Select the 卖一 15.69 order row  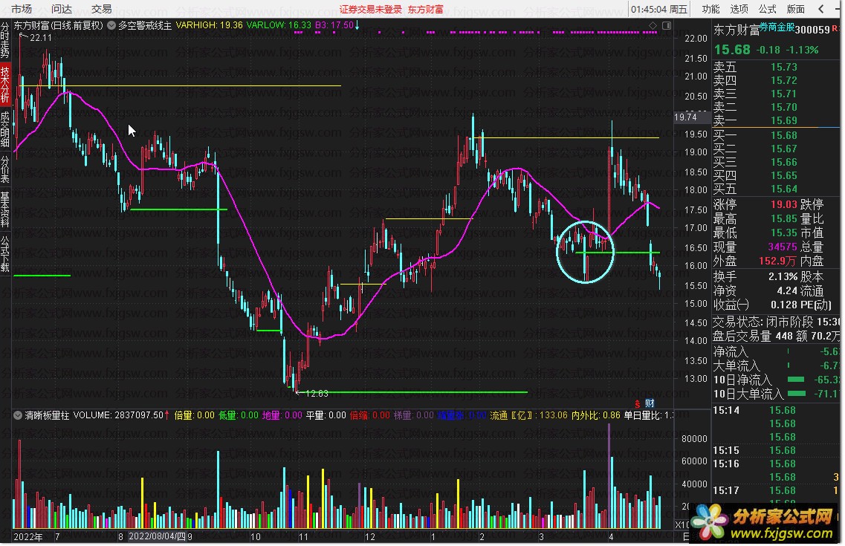click(x=776, y=120)
